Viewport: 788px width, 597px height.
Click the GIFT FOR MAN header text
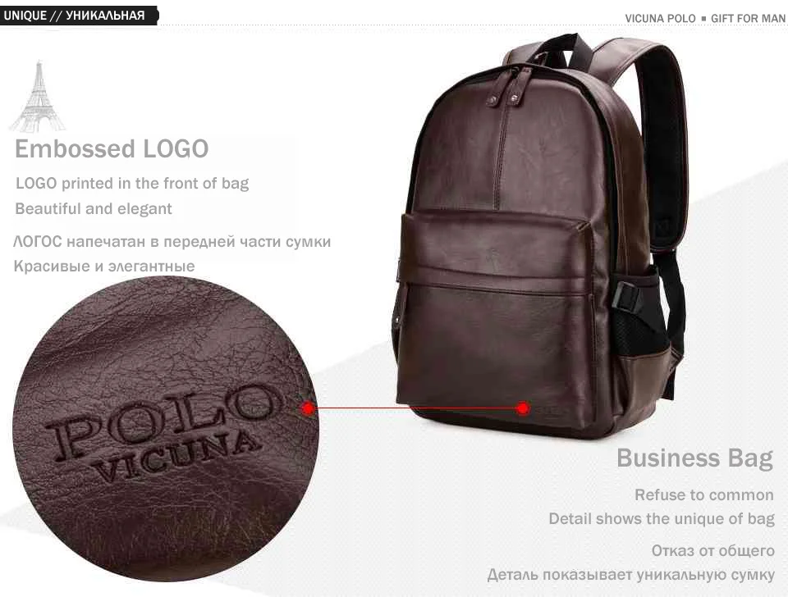tap(748, 19)
